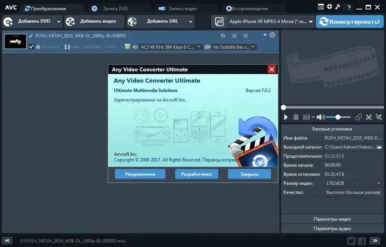Browse output folder with folder icon
386x247 pixels.
[379, 147]
